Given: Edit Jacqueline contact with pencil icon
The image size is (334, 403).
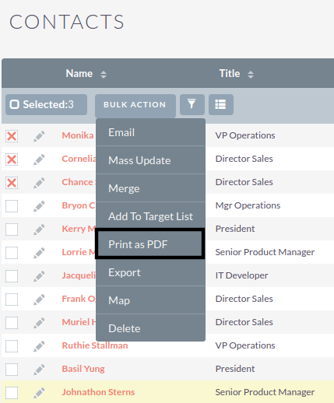Looking at the screenshot, I should [x=39, y=276].
